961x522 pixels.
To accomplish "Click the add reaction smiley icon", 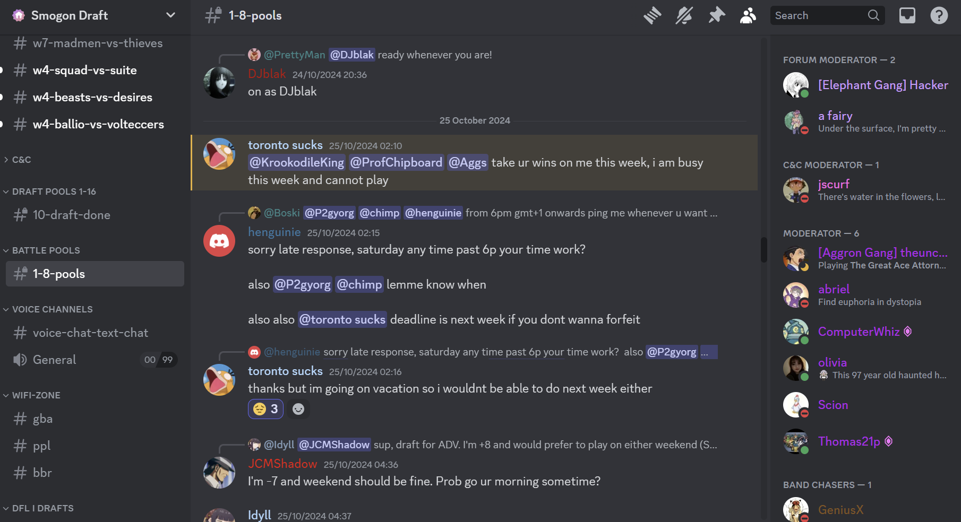I will click(x=298, y=409).
